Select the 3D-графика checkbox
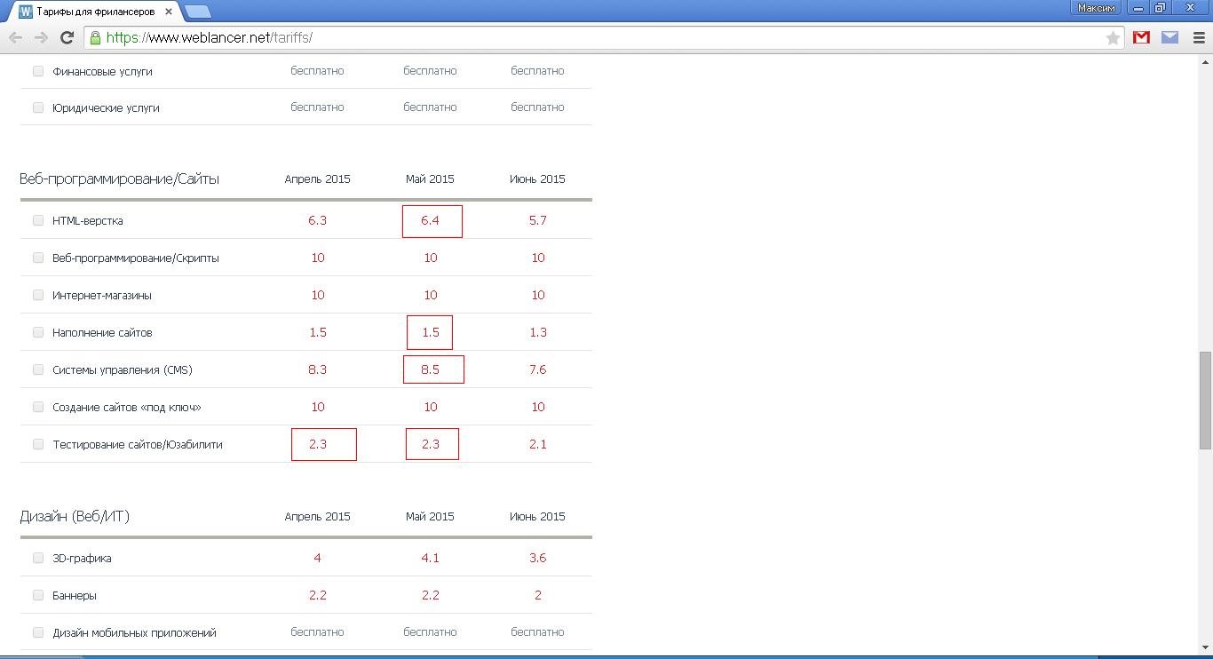This screenshot has height=659, width=1213. pyautogui.click(x=38, y=558)
